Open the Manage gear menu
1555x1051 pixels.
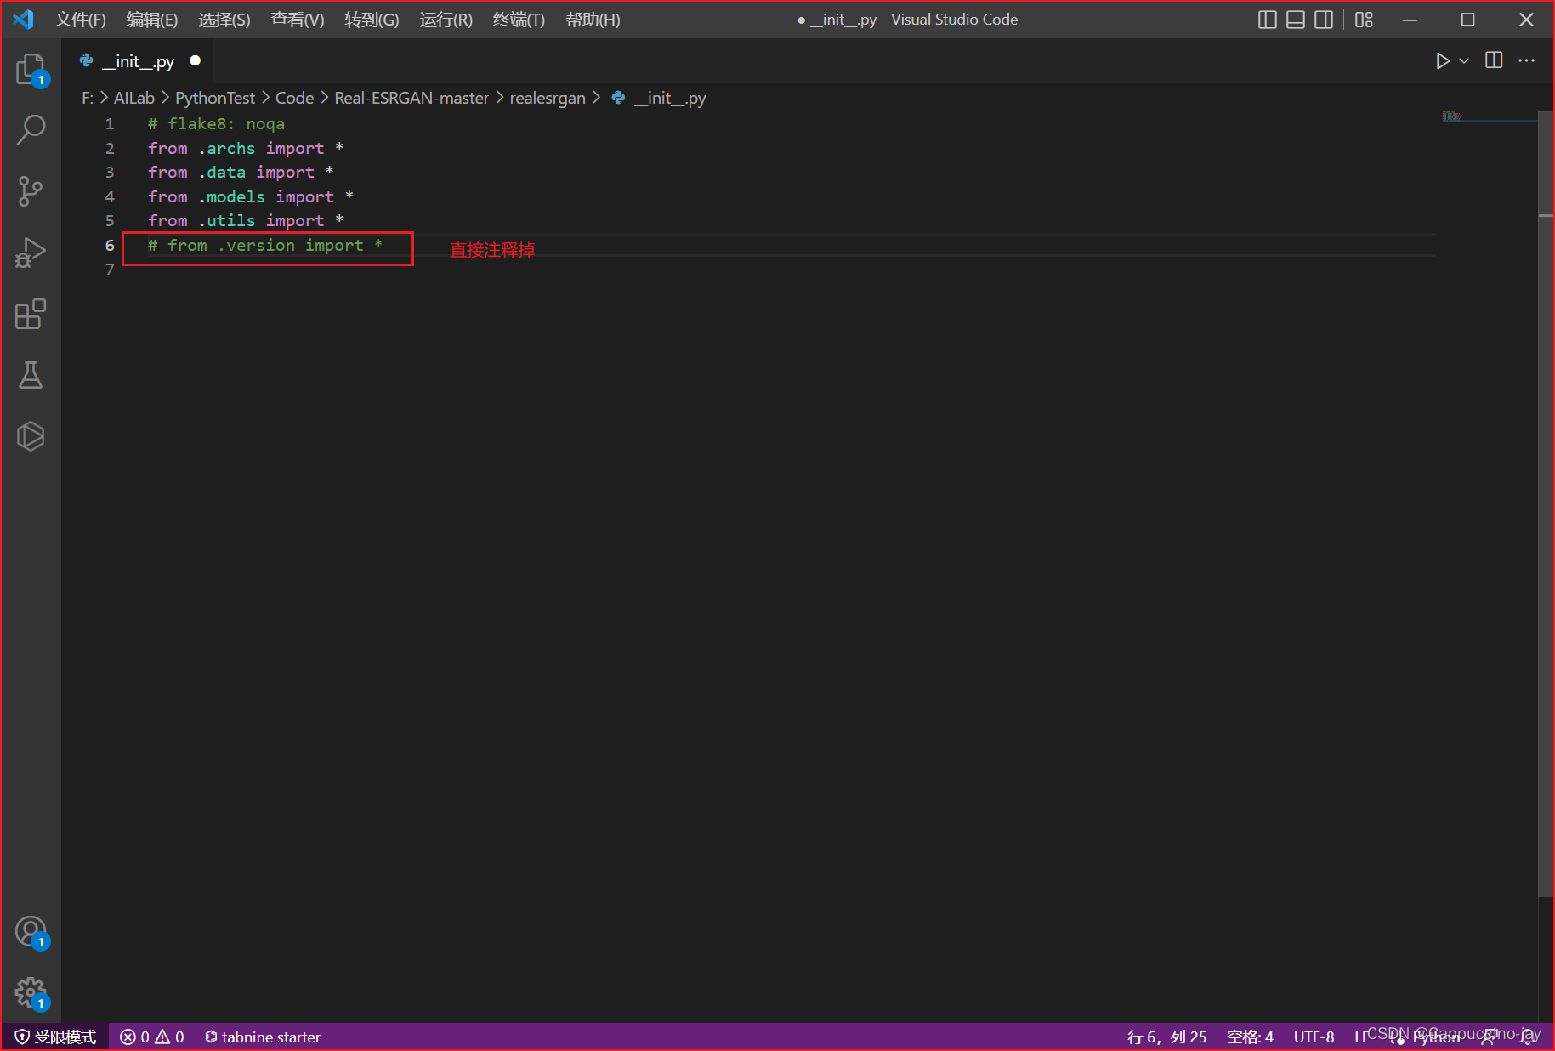coord(31,992)
